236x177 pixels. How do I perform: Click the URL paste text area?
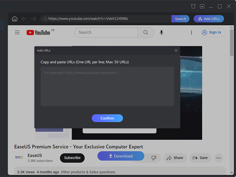click(107, 86)
